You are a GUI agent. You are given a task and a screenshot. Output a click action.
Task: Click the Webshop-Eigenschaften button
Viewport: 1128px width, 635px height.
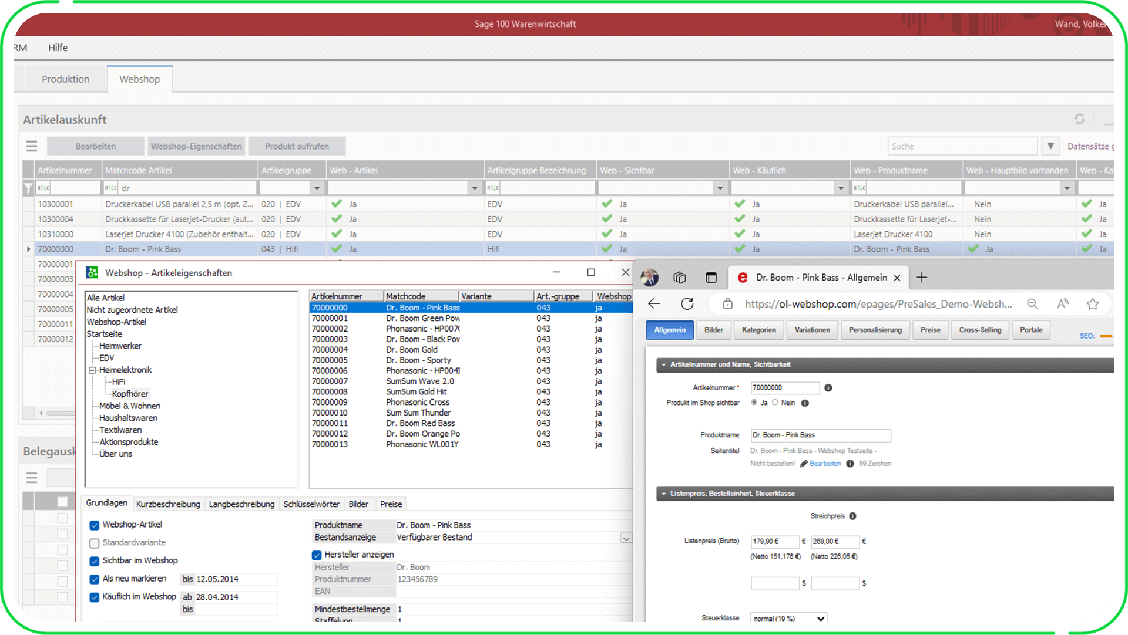tap(196, 146)
